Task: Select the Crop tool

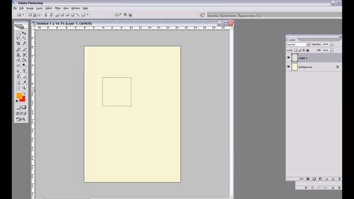Action: (x=18, y=43)
